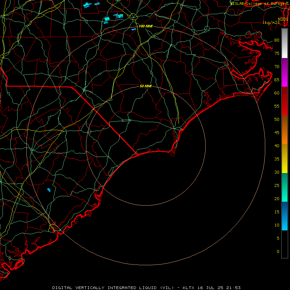
Task: Click the small cyan echo beside the 100 NMI label
Action: pos(133,29)
